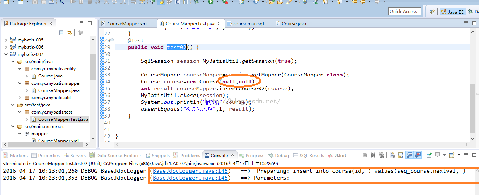Collapse src/test/java folder

[x=13, y=105]
